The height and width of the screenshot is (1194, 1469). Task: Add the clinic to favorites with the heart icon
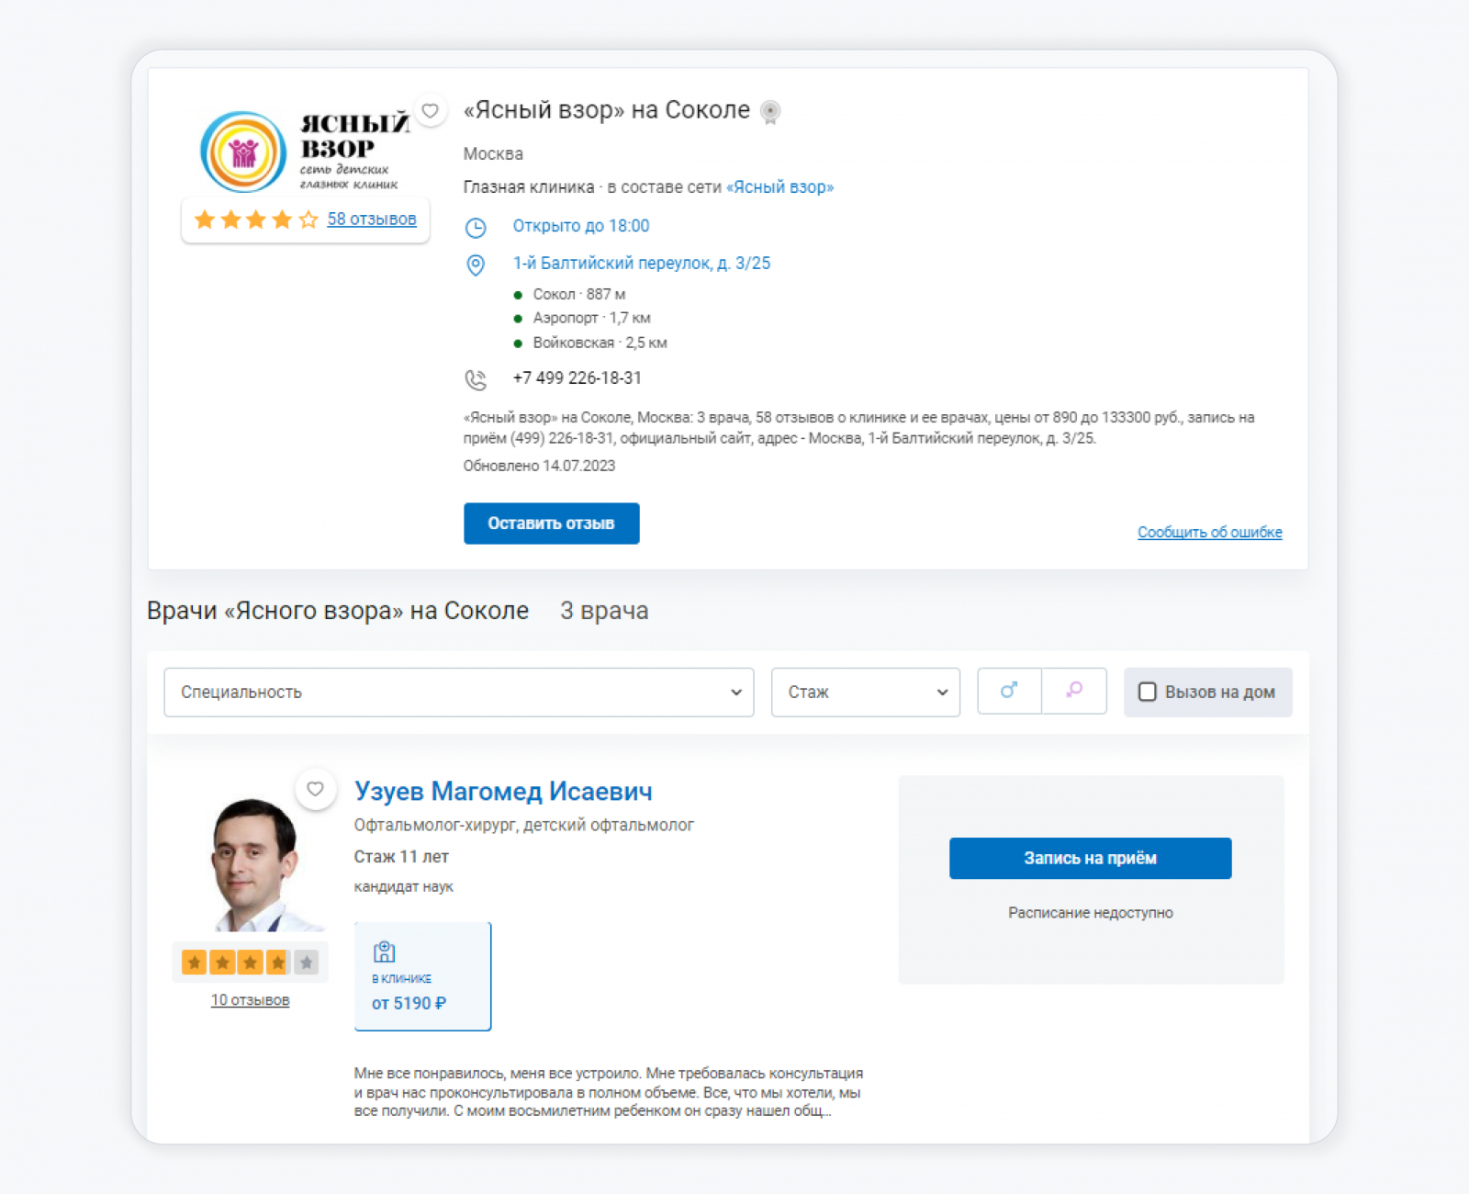click(x=430, y=111)
